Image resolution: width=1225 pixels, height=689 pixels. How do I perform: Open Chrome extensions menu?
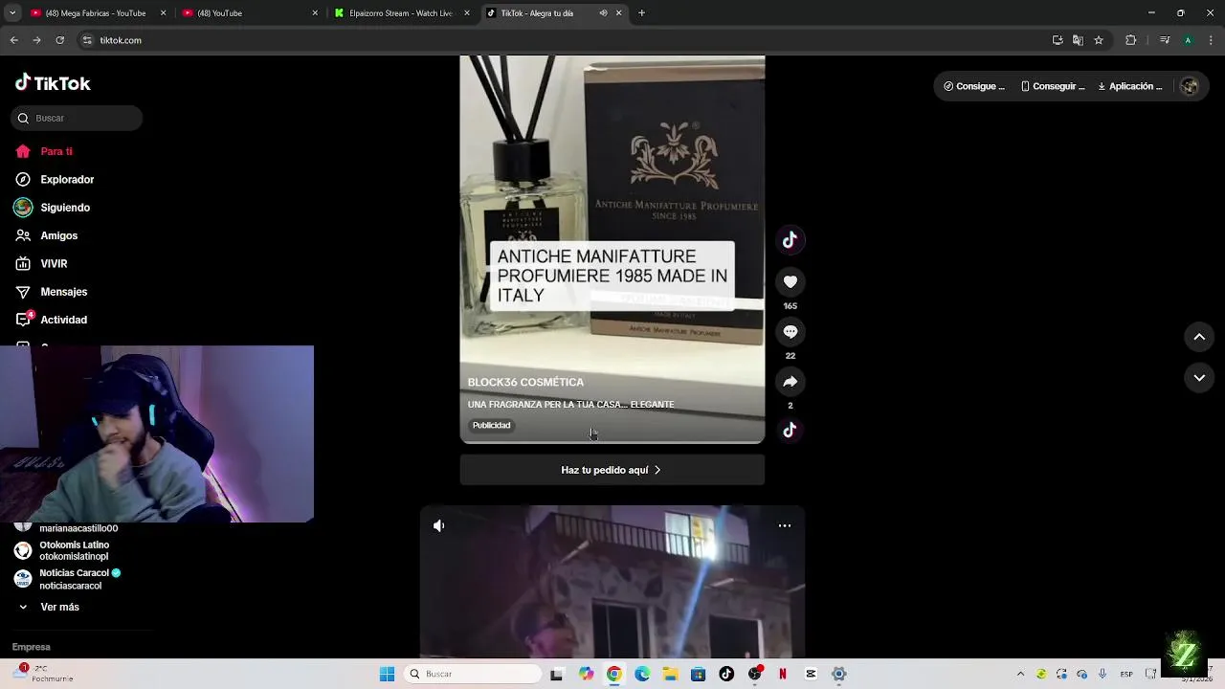(1131, 40)
